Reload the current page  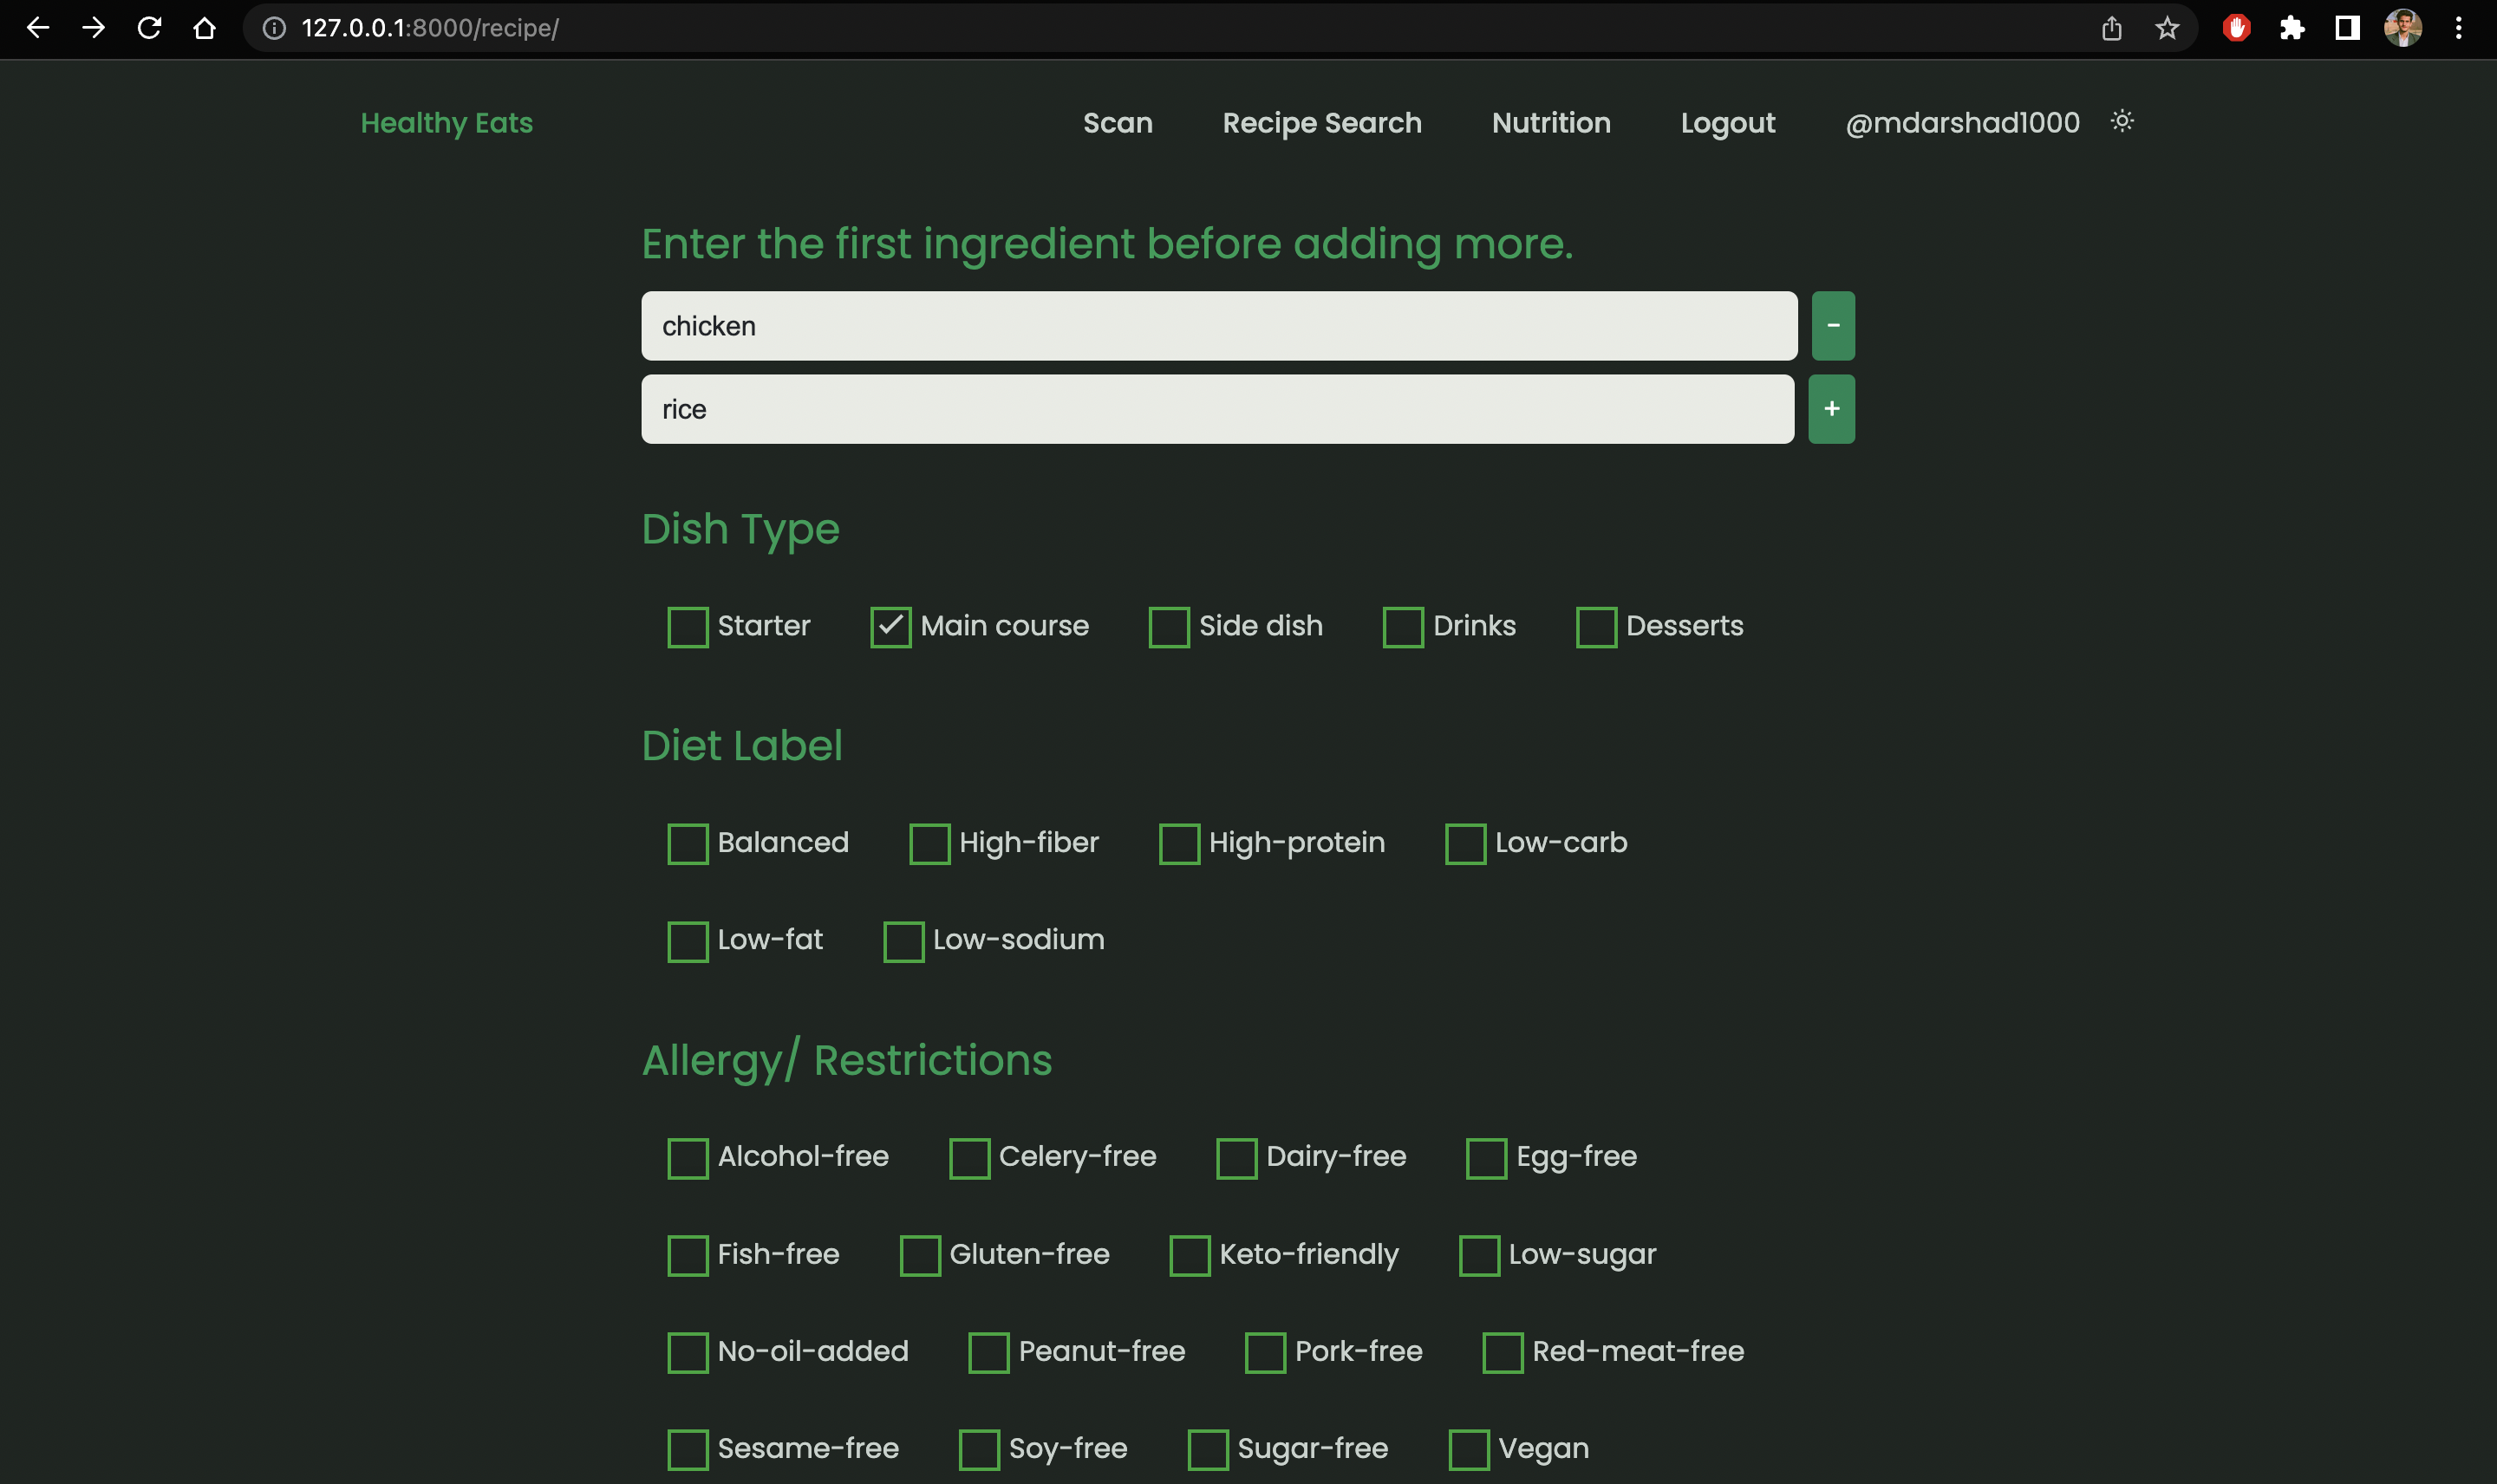148,28
